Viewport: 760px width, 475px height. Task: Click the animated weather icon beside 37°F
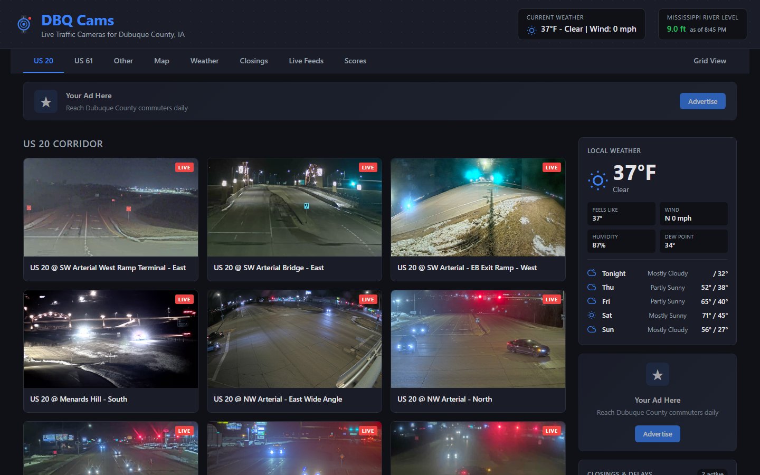(597, 180)
